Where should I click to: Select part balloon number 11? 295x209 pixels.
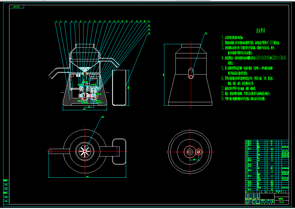point(105,21)
